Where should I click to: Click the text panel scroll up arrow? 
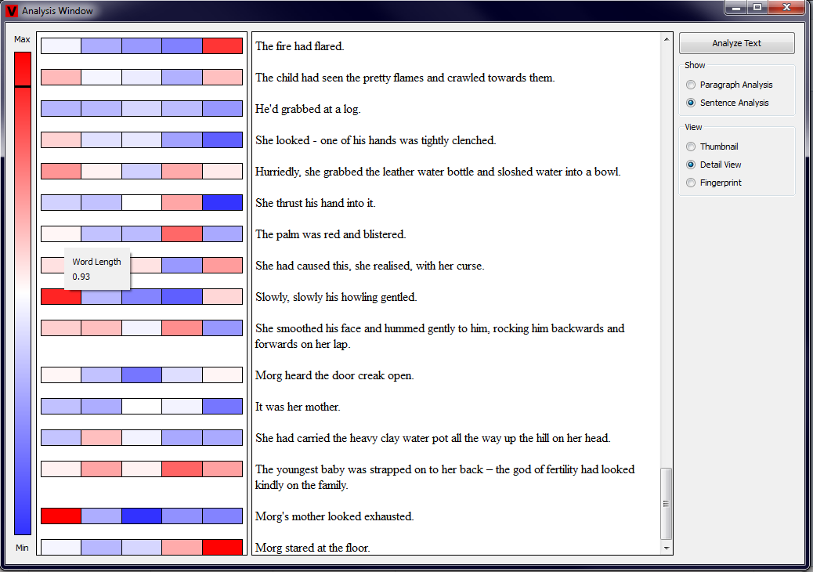pos(667,39)
